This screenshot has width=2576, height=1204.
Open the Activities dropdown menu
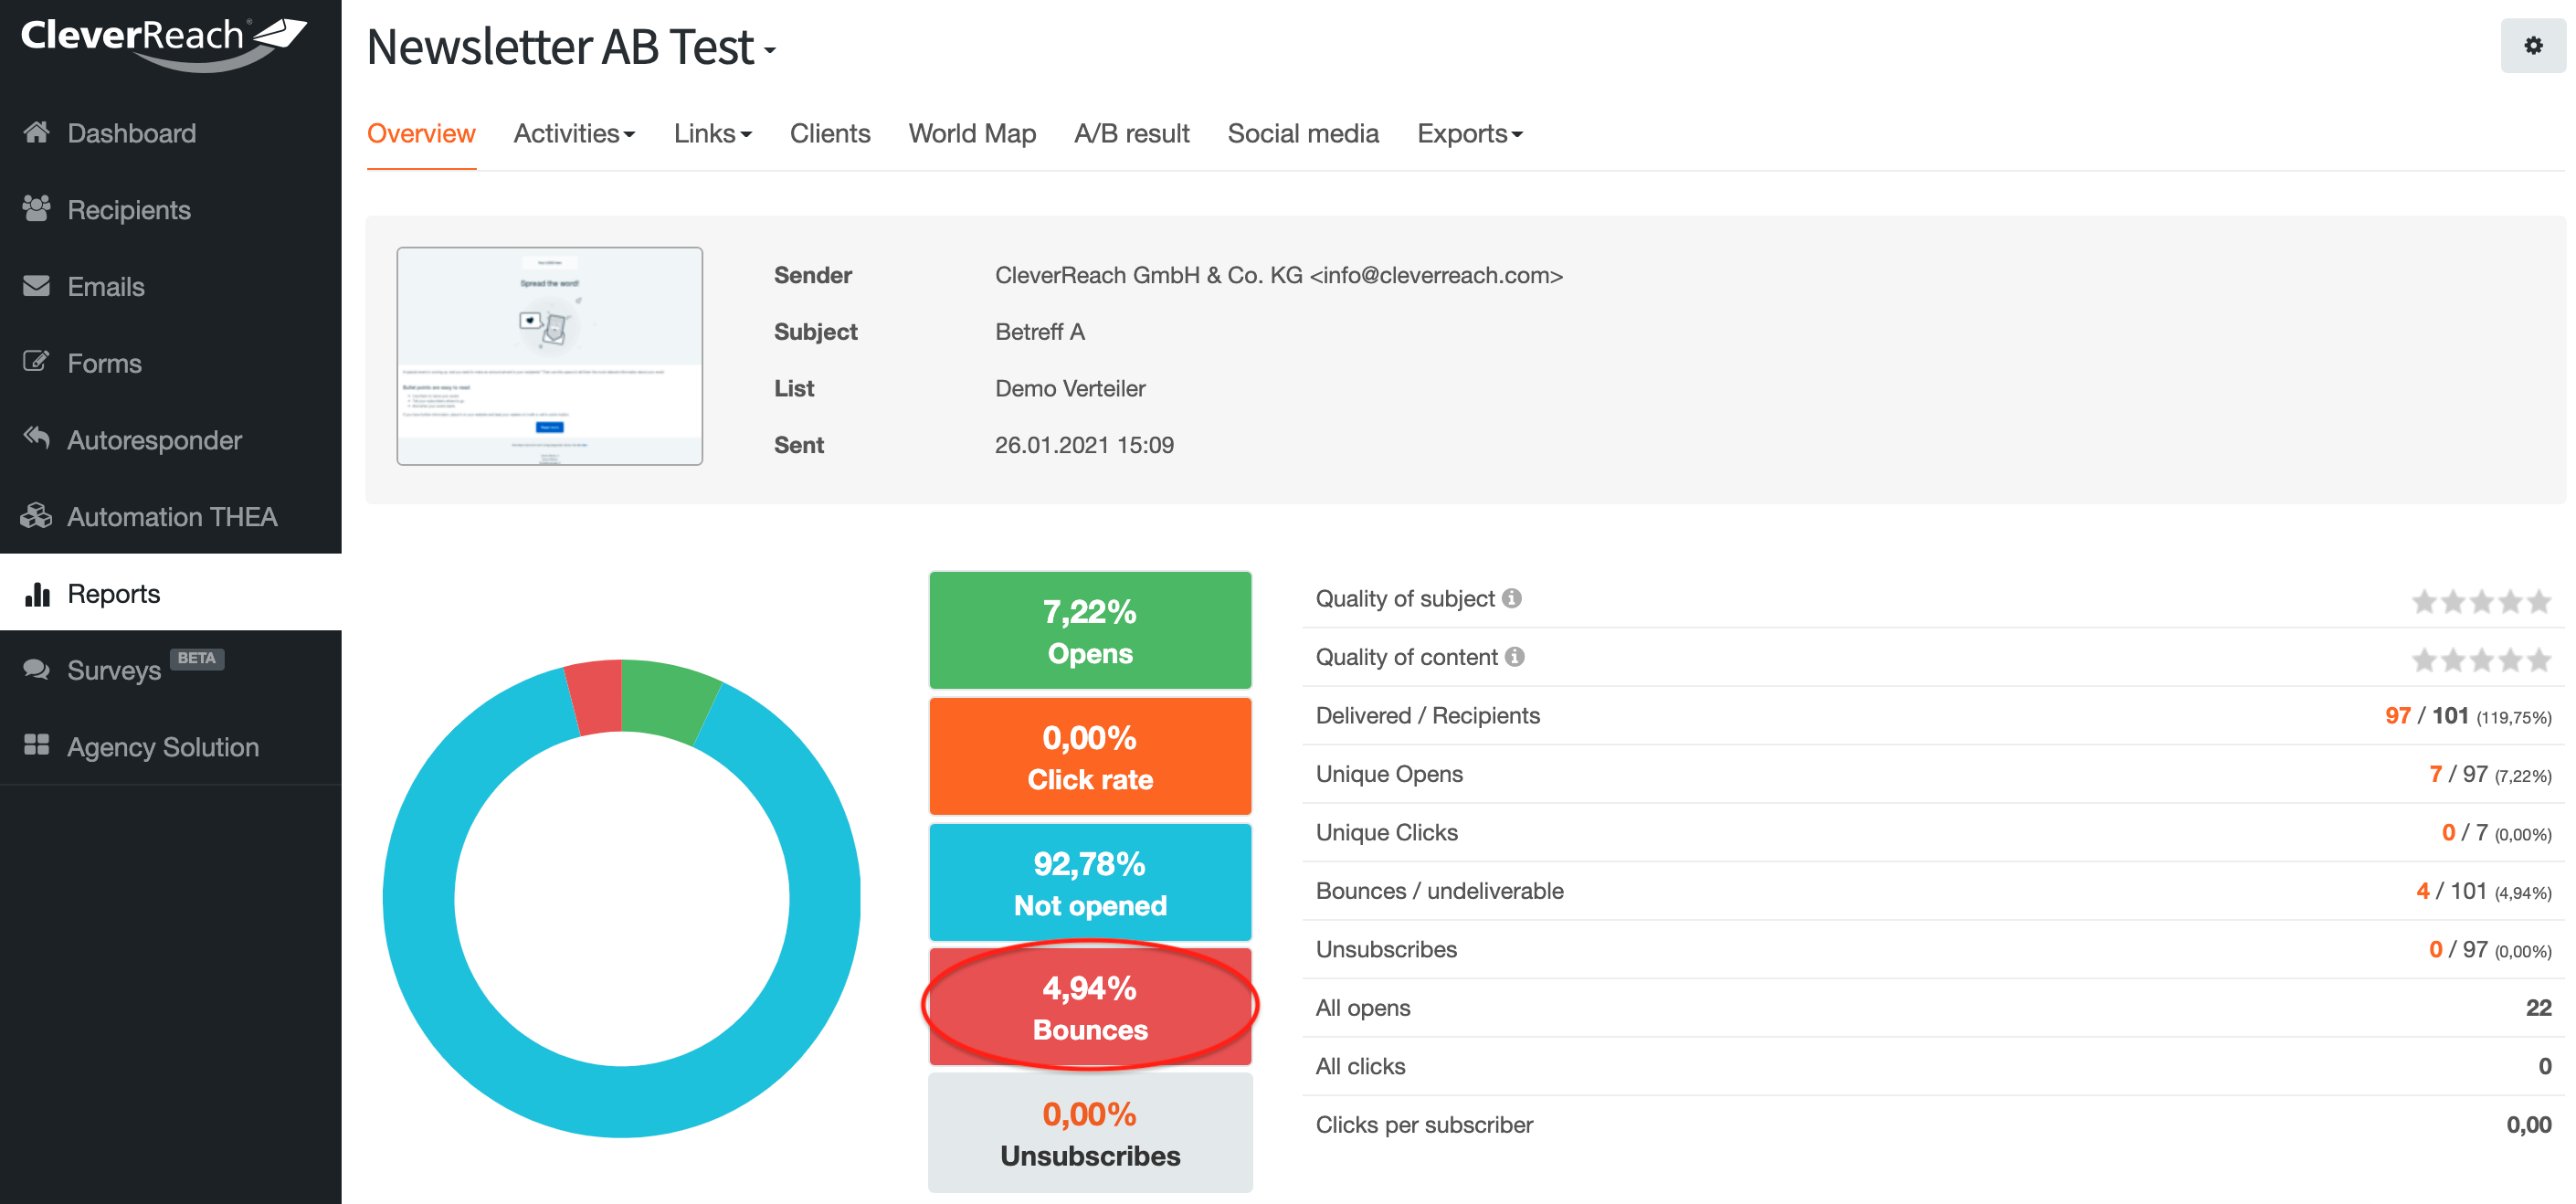tap(574, 134)
